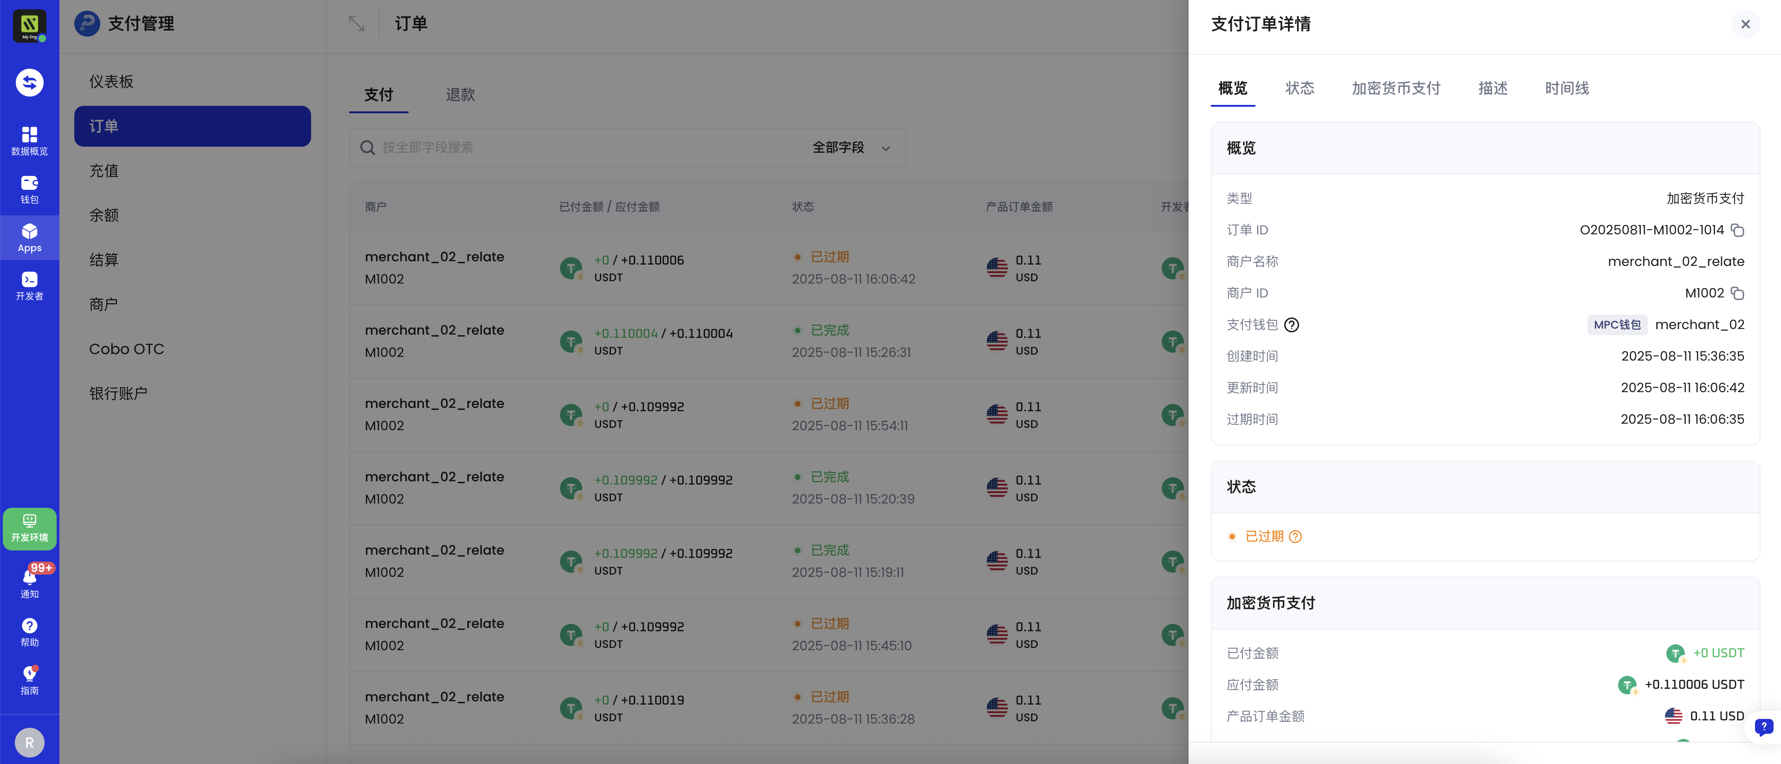1781x764 pixels.
Task: Click the payment wallet help icon
Action: 1291,325
